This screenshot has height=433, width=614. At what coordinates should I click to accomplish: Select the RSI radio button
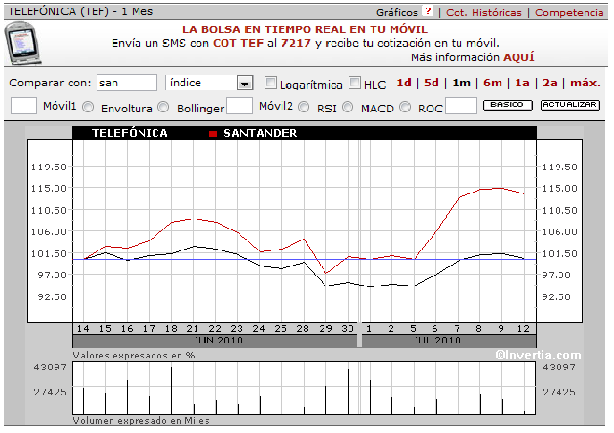347,107
